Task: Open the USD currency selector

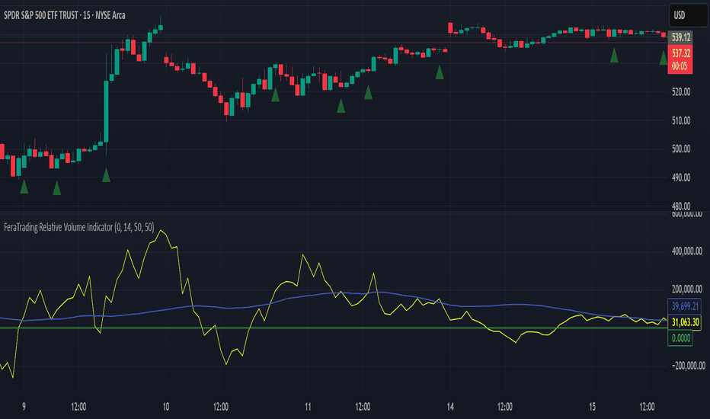Action: [x=687, y=15]
